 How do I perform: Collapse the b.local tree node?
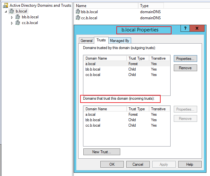coord(6,12)
